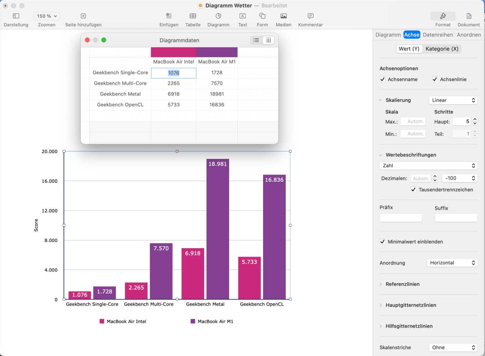Viewport: 485px width, 356px height.
Task: Open the Einfügen toolbar menu
Action: (169, 16)
